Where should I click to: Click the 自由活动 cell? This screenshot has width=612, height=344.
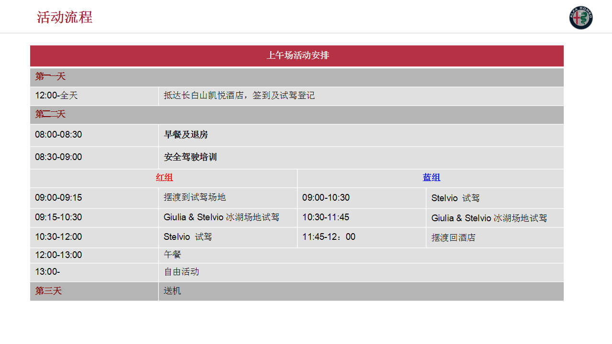tap(361, 272)
